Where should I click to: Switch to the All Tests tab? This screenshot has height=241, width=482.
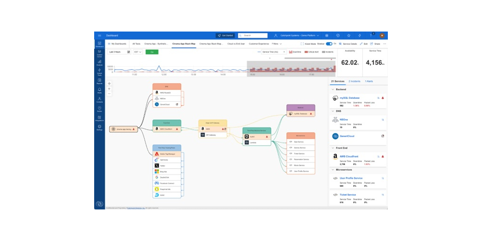pos(136,44)
